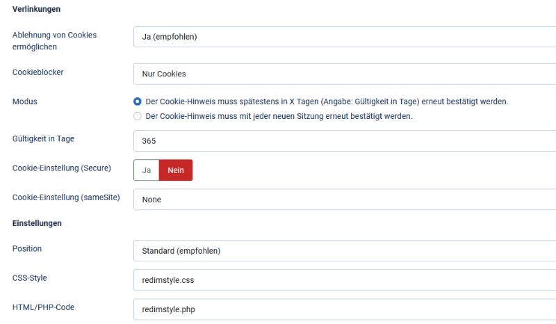This screenshot has width=556, height=324.
Task: Open the CSS-Style dropdown showing redimstyle.css
Action: point(344,280)
